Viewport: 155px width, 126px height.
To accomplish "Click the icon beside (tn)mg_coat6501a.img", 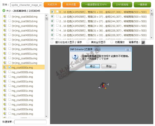I will 5,53.
